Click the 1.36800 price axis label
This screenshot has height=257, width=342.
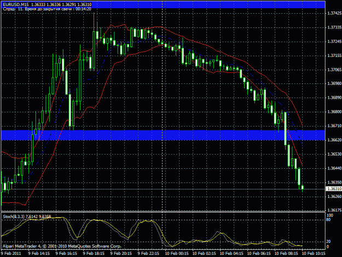[334, 112]
